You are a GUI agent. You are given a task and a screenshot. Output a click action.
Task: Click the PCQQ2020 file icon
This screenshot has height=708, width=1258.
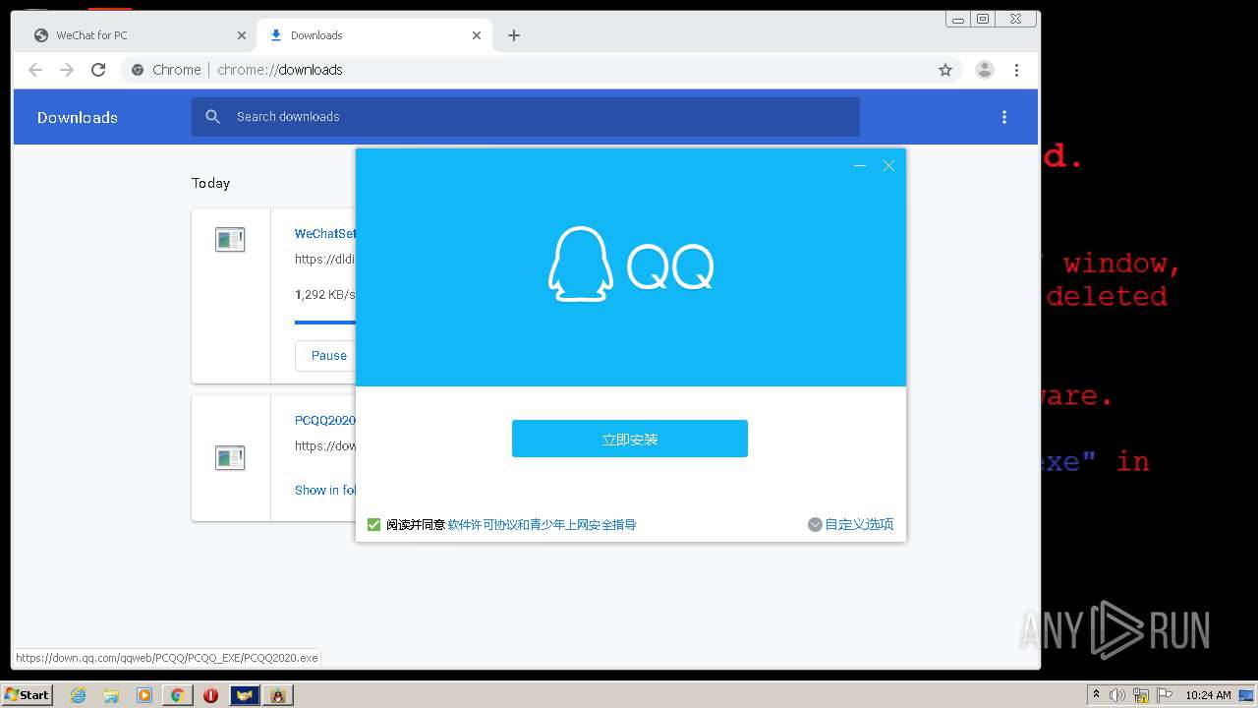point(230,457)
